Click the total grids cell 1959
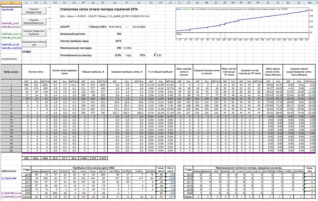 point(45,158)
